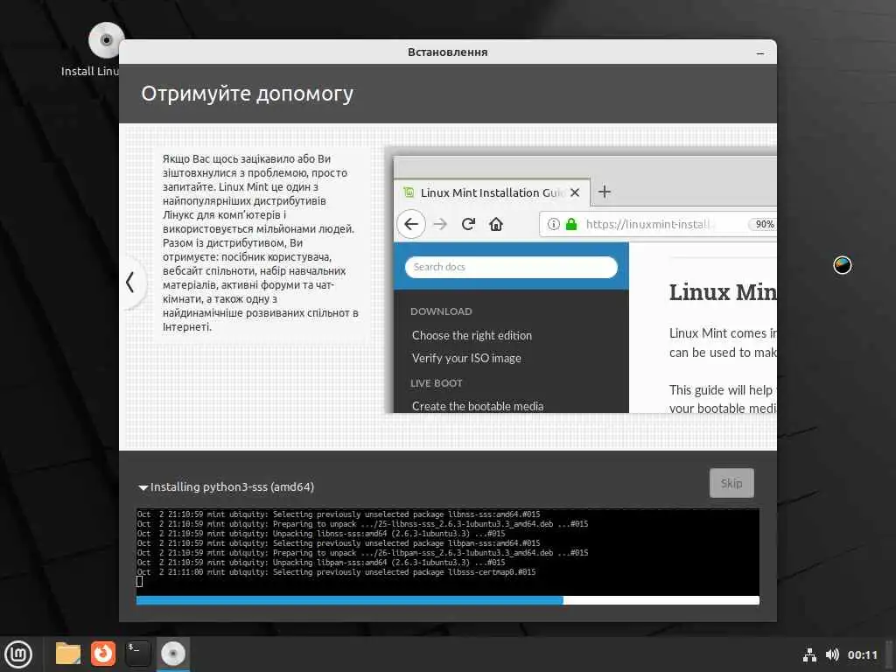896x672 pixels.
Task: Click the 90% zoom indicator
Action: coord(762,224)
